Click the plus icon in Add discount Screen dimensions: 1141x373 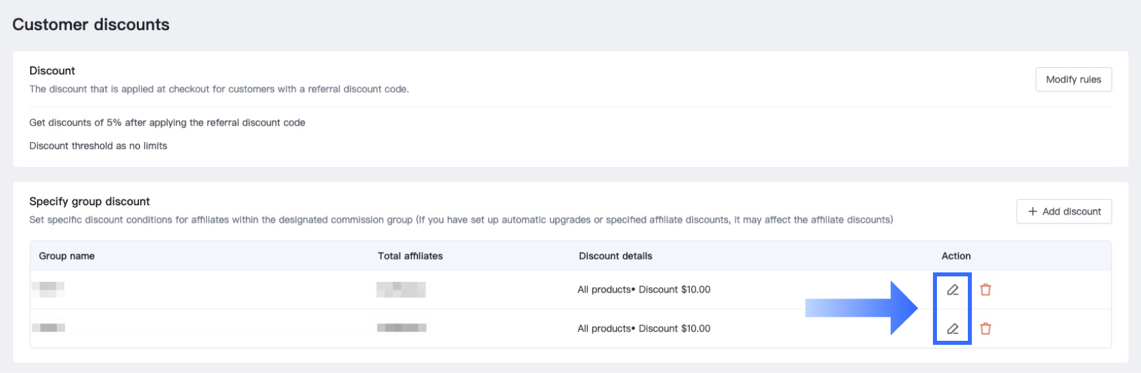pos(1032,211)
